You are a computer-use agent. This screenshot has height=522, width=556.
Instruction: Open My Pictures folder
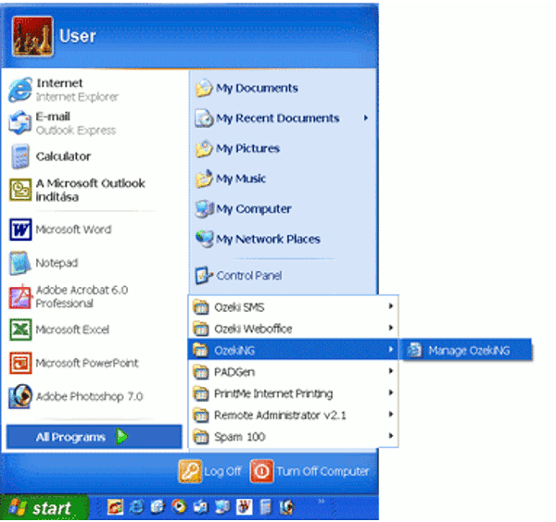(237, 148)
